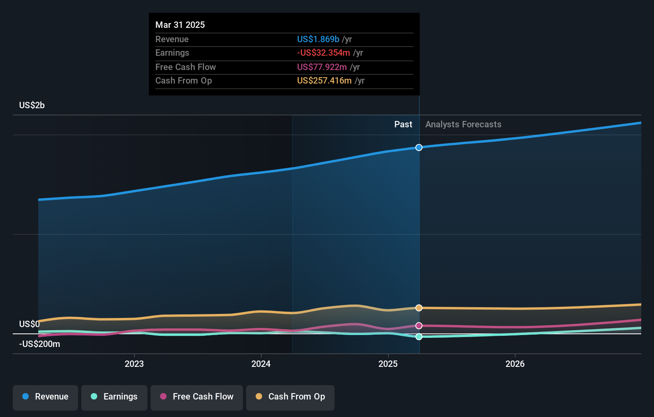Toggle the Revenue legend series
The width and height of the screenshot is (654, 417).
(x=45, y=398)
